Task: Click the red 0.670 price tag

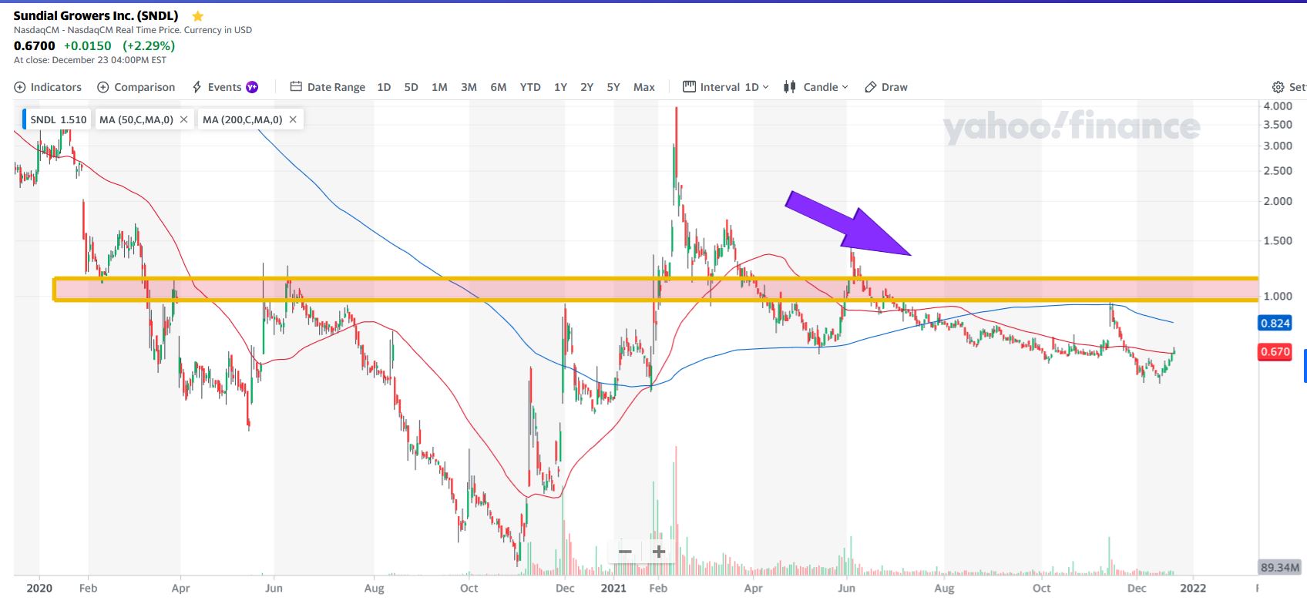Action: click(1275, 352)
